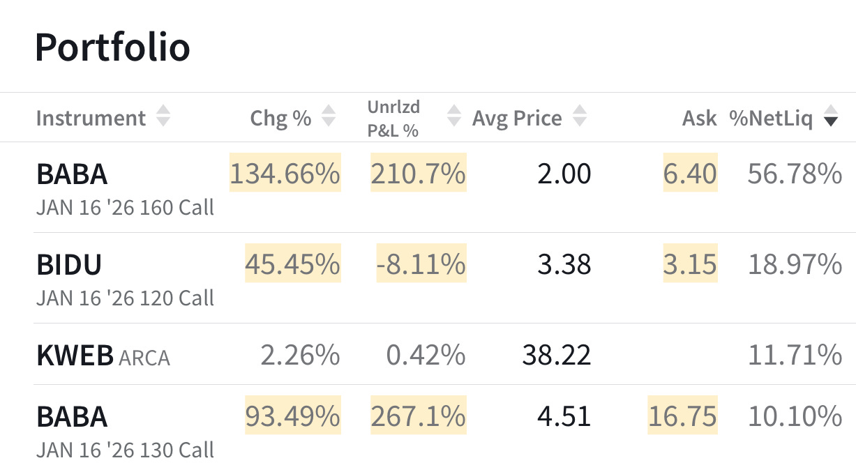
Task: Click the Instrument column header label
Action: 91,117
